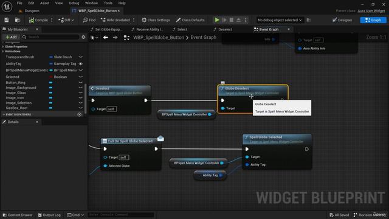Toggle Button_Ring variable visibility

(x=81, y=83)
